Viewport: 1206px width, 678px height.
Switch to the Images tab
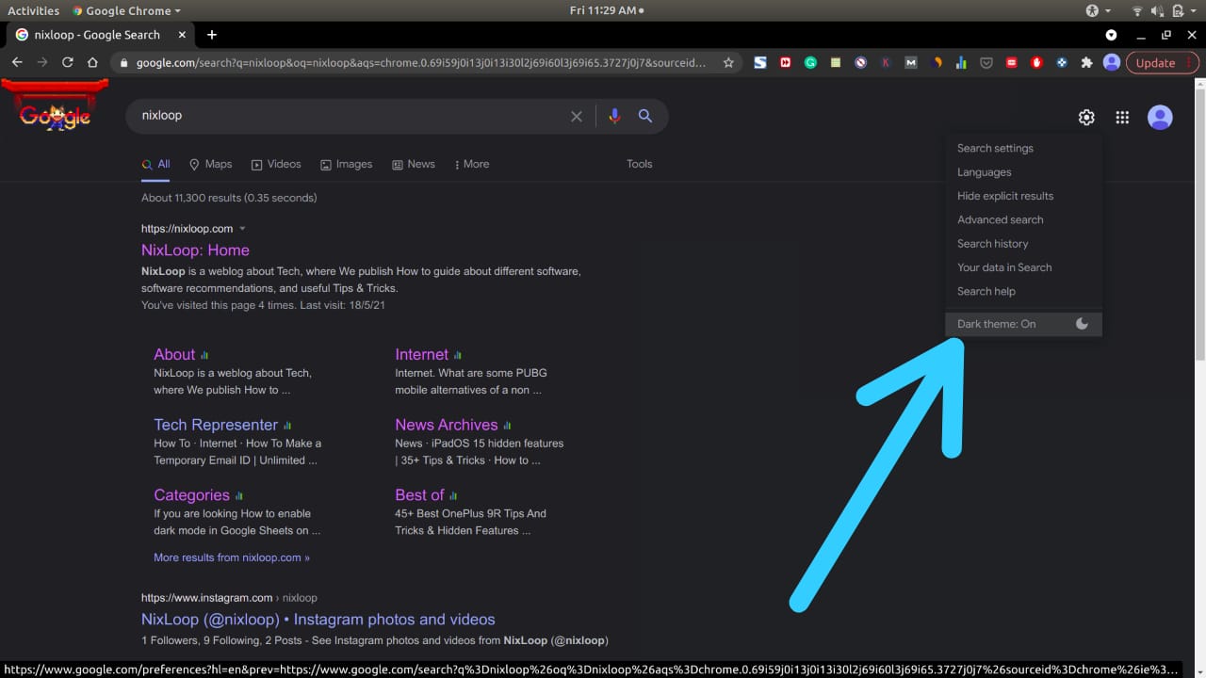click(346, 164)
